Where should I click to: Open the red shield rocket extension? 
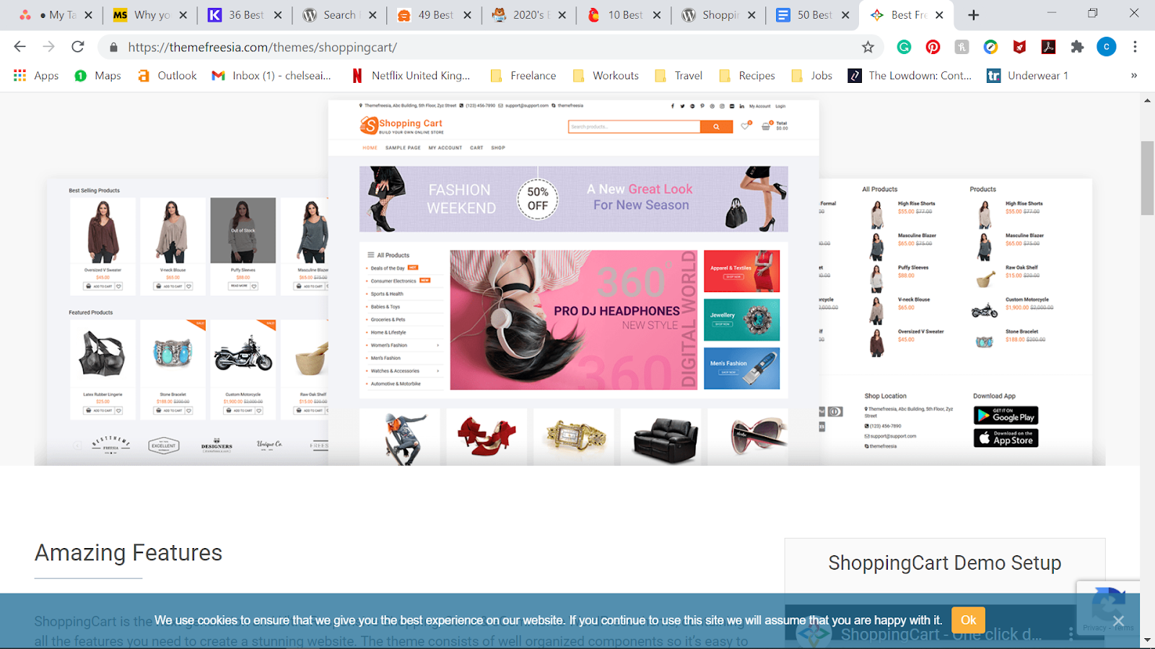pos(1019,47)
